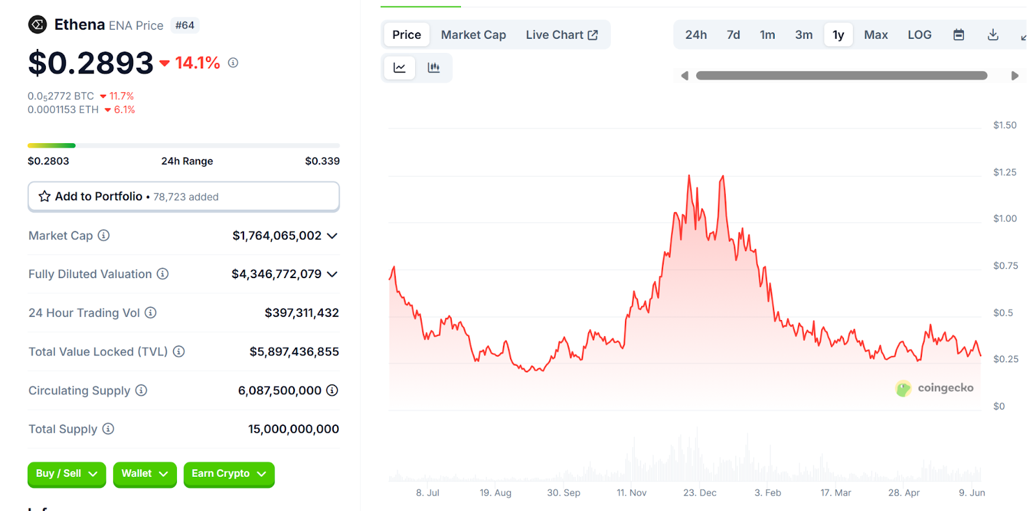Click the 0.0001153 ETH value
The width and height of the screenshot is (1033, 511).
click(x=63, y=110)
